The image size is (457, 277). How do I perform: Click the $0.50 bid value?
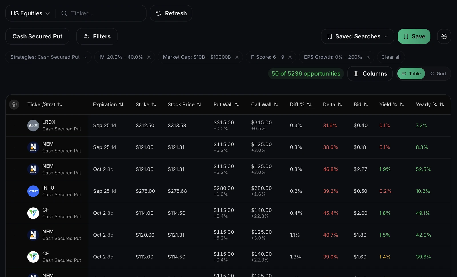click(x=360, y=191)
